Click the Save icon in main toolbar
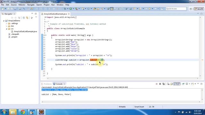This screenshot has height=115, width=205. pyautogui.click(x=8, y=9)
